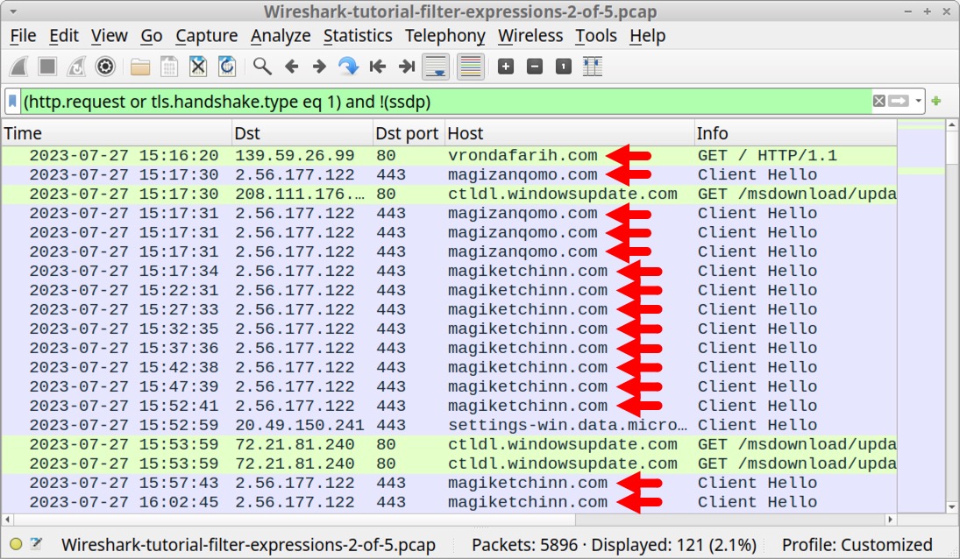960x559 pixels.
Task: Select the destination 139.59.26.99 cell
Action: (x=295, y=155)
